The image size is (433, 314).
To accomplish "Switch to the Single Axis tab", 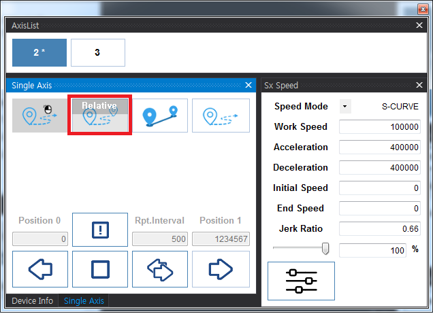I will coord(84,301).
